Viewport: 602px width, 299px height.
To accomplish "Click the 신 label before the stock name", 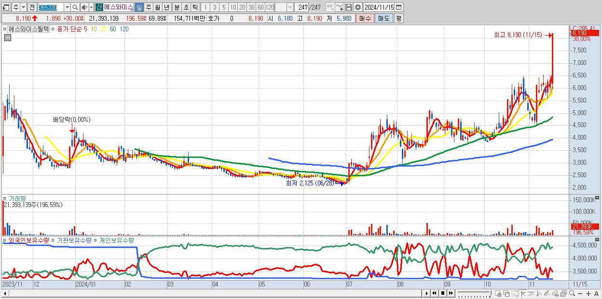I will (99, 7).
